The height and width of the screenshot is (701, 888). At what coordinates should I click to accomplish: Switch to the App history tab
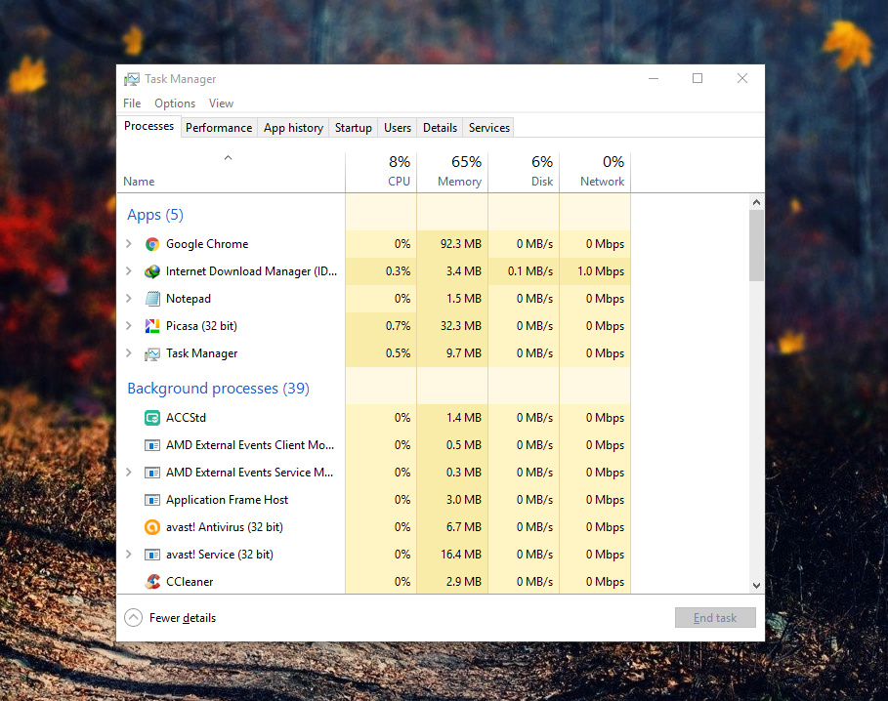(x=293, y=128)
